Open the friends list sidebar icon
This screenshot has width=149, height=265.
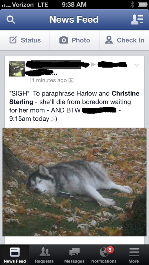(x=137, y=20)
